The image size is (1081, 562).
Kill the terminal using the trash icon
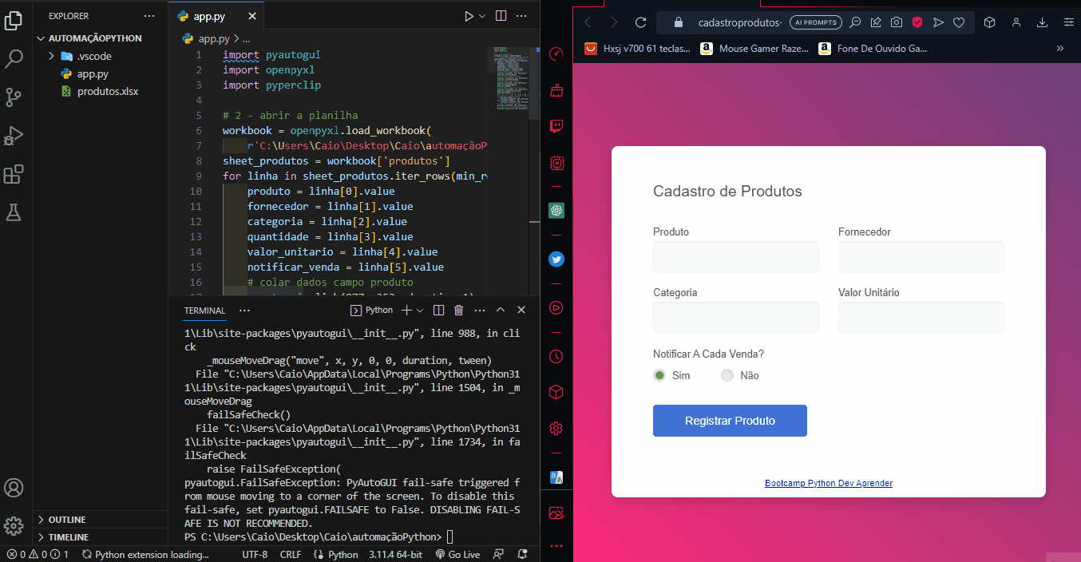[x=457, y=310]
